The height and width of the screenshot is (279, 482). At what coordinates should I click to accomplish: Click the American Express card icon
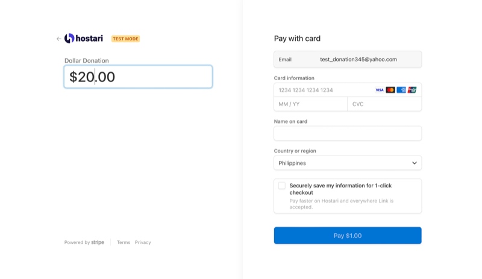401,90
